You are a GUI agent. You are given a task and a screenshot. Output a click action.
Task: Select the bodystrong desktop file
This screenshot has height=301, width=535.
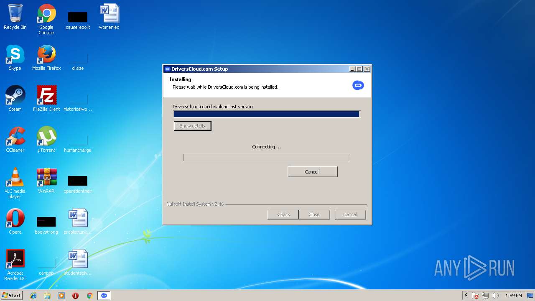[46, 225]
